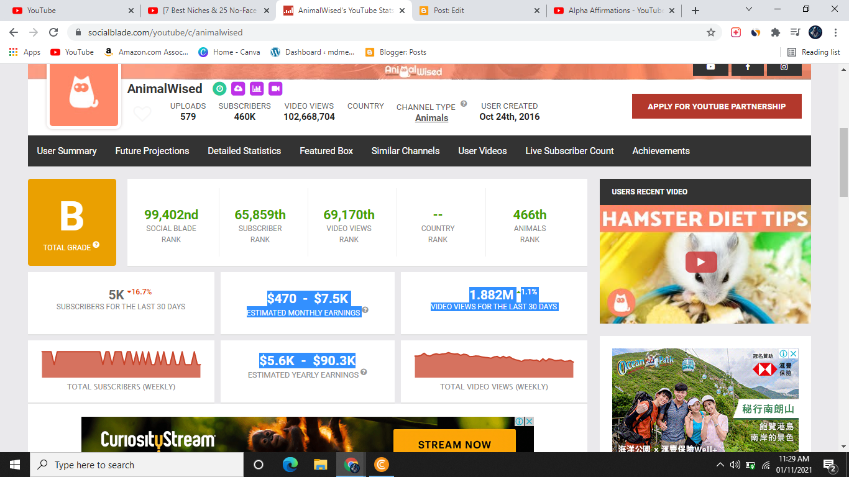Screen dimensions: 849x477
Task: Open the Home - Canva bookmark
Action: coord(229,52)
